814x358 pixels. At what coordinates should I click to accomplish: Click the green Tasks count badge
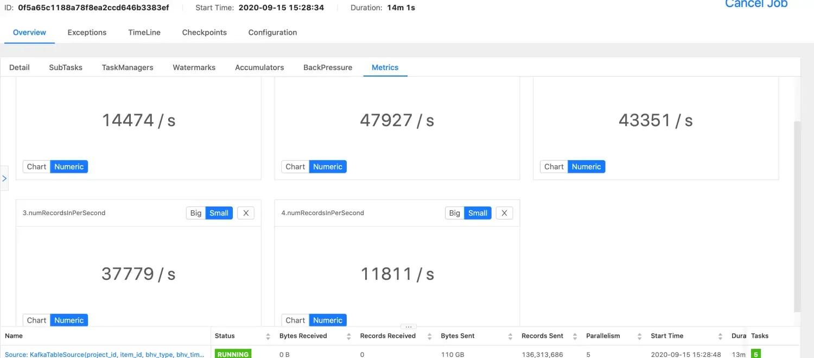(756, 354)
